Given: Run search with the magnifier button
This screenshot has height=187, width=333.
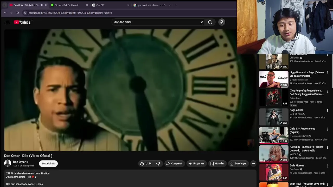Looking at the screenshot, I should 210,22.
